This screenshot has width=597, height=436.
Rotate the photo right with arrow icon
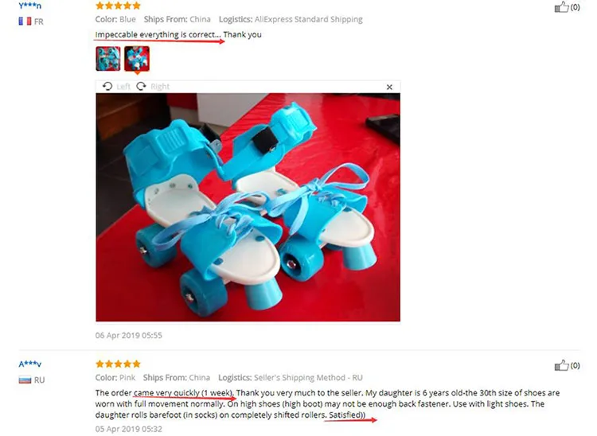(x=141, y=87)
